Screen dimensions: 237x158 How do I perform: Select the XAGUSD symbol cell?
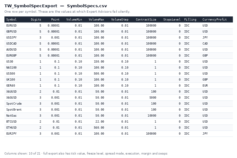pos(11,98)
